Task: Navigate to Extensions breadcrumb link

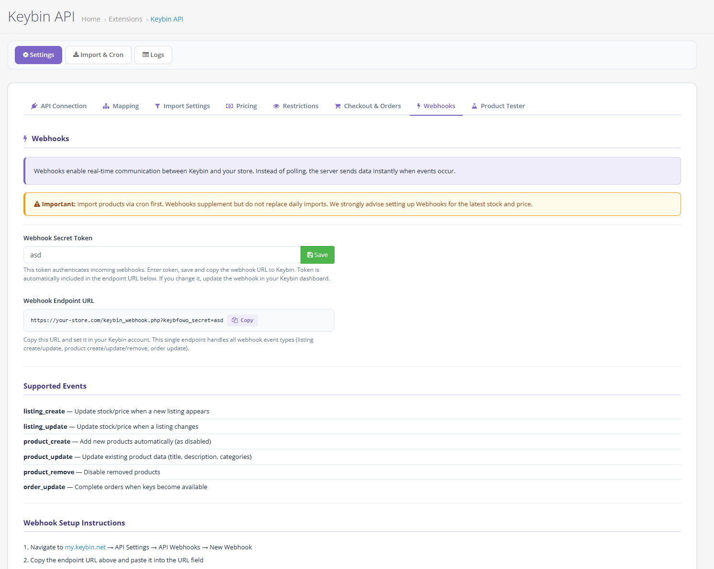Action: point(125,19)
